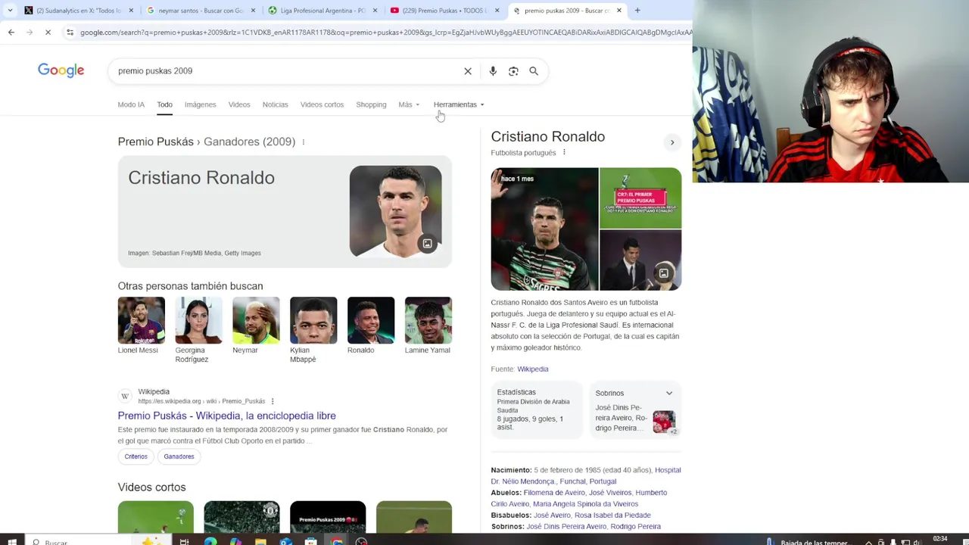The height and width of the screenshot is (545, 969).
Task: Open the image gallery icon on Cristiano Ronaldo's portrait
Action: click(x=427, y=244)
